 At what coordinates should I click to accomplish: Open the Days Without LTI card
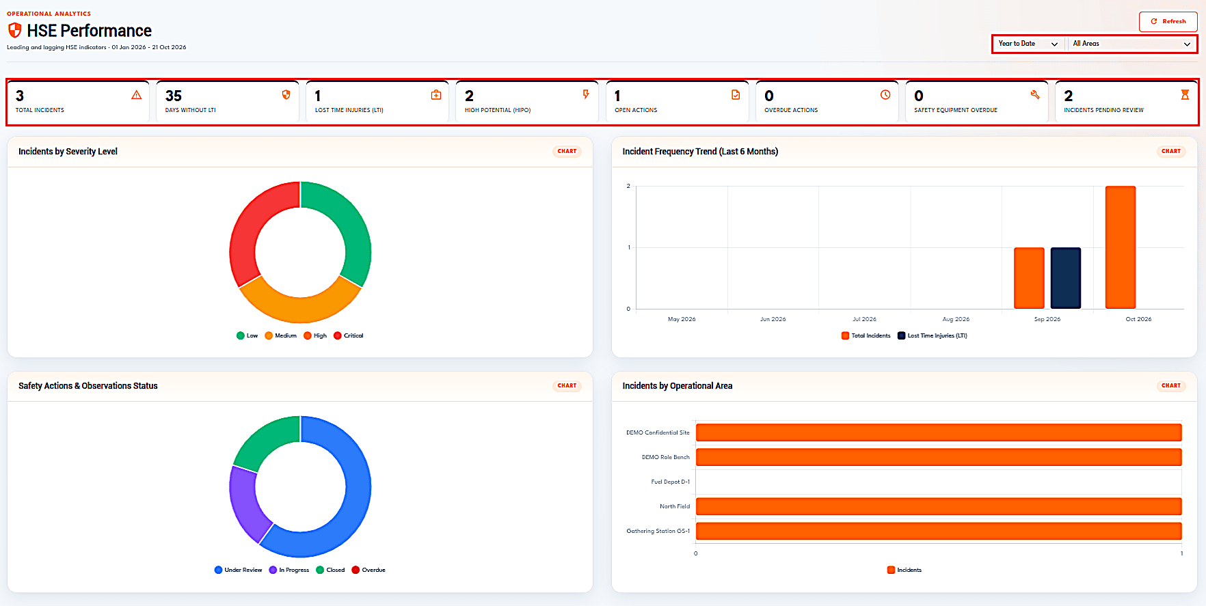click(228, 102)
